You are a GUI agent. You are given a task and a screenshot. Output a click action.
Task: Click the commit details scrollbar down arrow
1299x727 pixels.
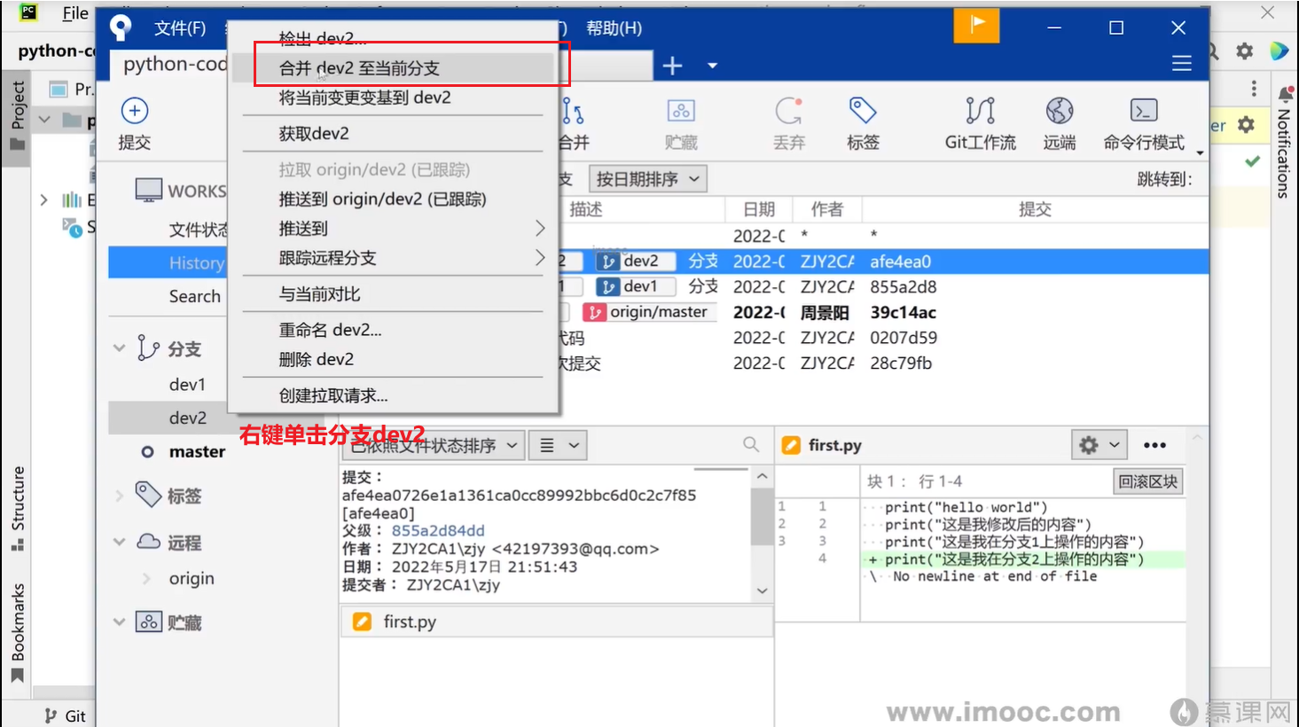click(x=762, y=590)
